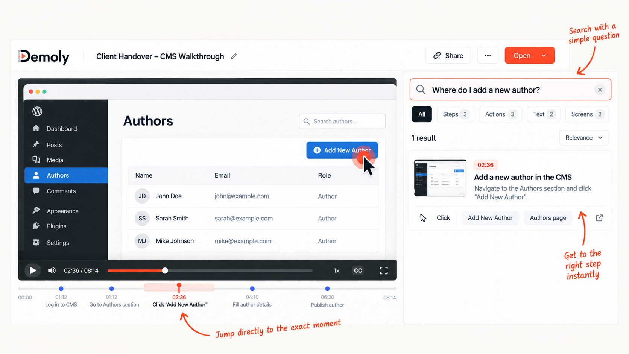Image resolution: width=629 pixels, height=354 pixels.
Task: Change playback speed from 1x
Action: pyautogui.click(x=336, y=270)
